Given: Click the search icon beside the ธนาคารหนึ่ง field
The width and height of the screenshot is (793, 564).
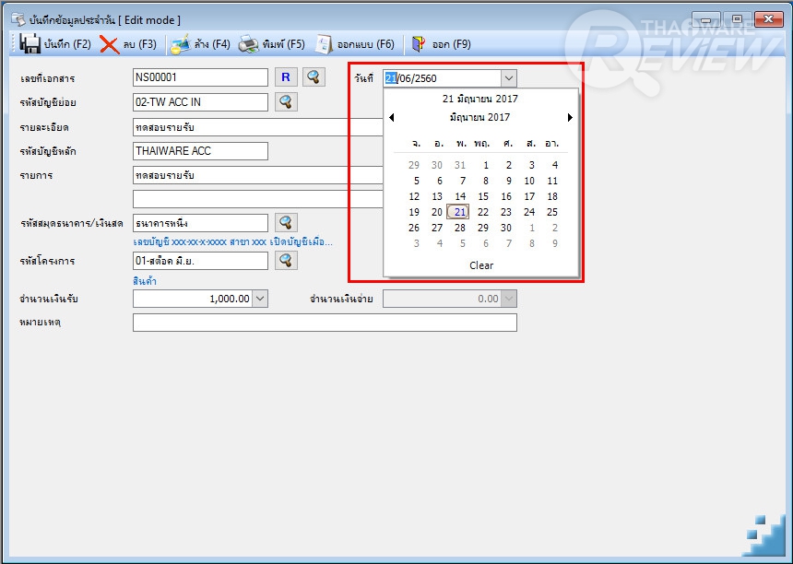Looking at the screenshot, I should click(x=286, y=222).
